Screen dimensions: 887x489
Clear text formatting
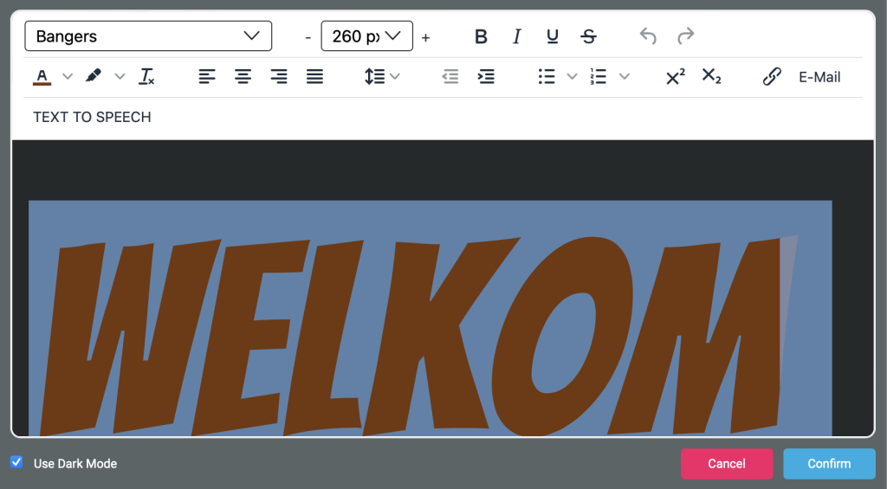[147, 77]
